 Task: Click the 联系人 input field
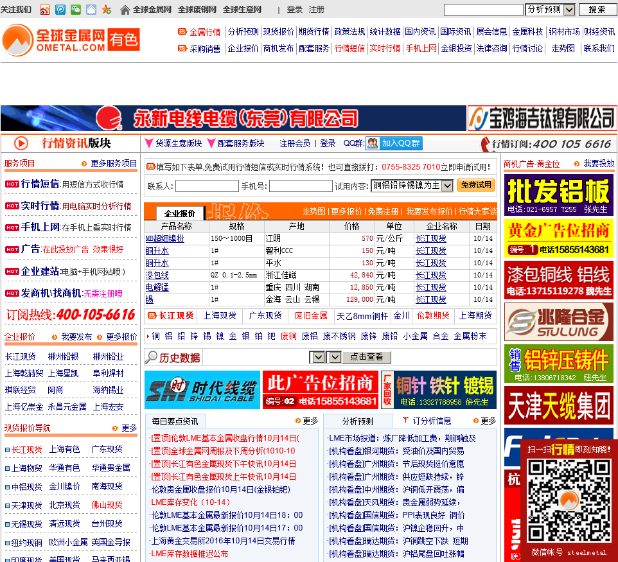coord(207,186)
